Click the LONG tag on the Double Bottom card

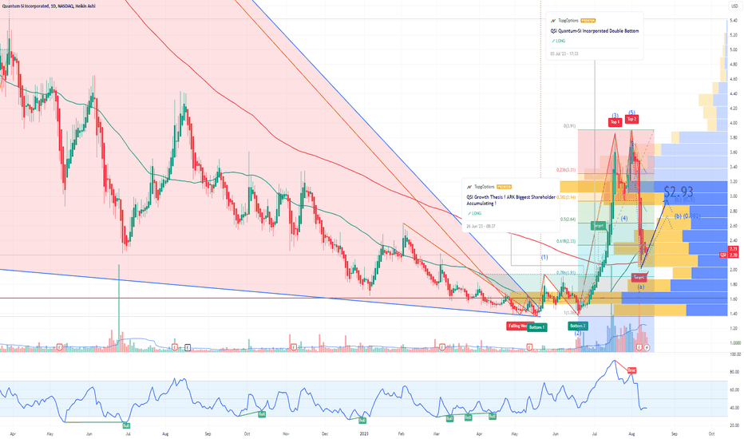[559, 41]
